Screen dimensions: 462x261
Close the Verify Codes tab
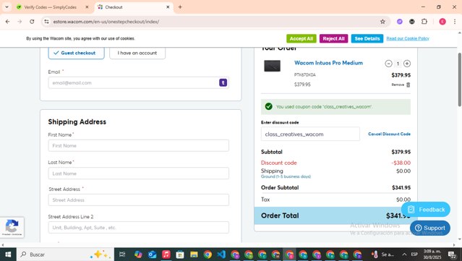[87, 7]
